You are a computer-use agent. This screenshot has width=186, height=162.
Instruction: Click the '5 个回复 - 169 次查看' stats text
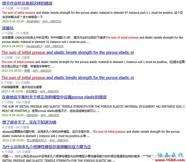point(16,58)
